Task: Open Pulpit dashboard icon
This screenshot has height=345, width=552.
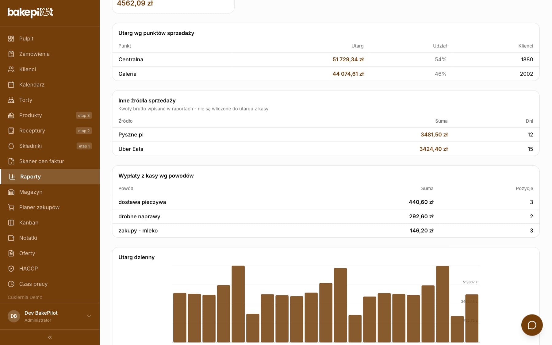Action: tap(11, 39)
